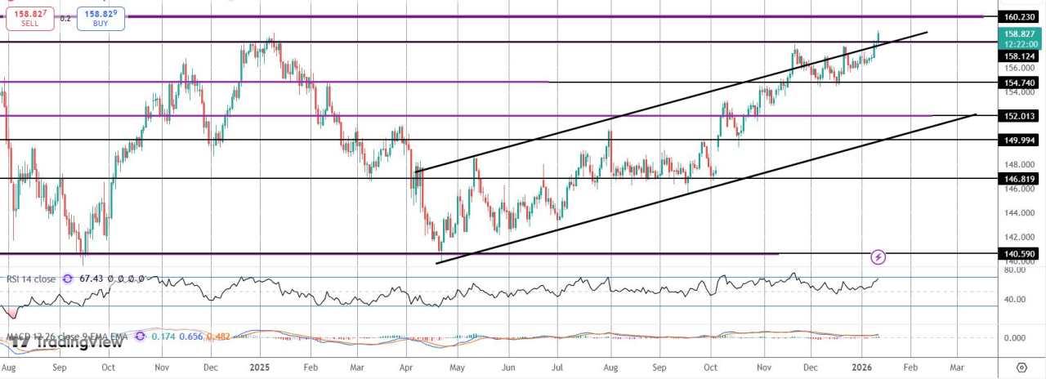Select the 140.590 price line label

click(1019, 254)
